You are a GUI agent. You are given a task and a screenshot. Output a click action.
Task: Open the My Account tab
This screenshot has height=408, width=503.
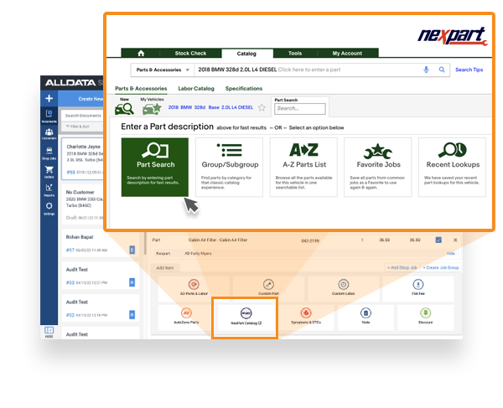pos(347,54)
